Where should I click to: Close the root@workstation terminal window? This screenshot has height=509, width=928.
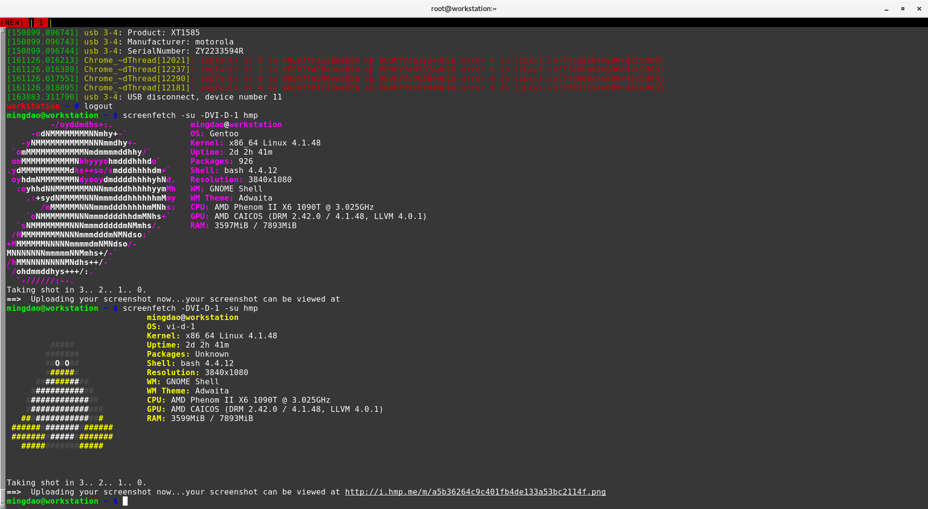919,9
